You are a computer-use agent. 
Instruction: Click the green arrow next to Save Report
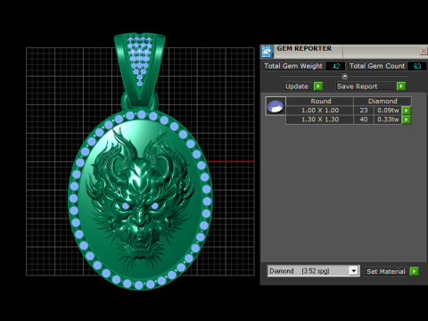point(401,86)
